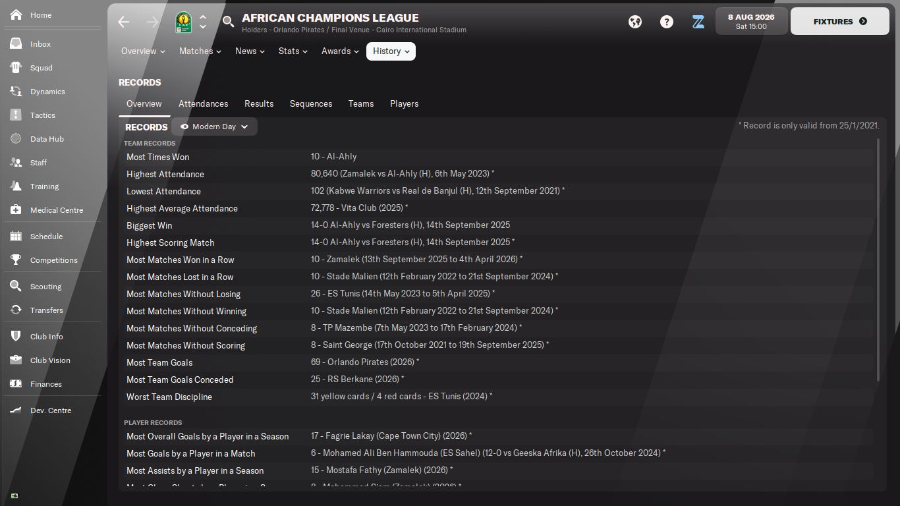
Task: Switch to the Attendances tab
Action: pyautogui.click(x=203, y=104)
